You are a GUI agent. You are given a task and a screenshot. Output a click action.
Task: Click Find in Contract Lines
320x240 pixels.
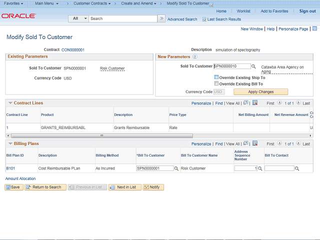[219, 103]
